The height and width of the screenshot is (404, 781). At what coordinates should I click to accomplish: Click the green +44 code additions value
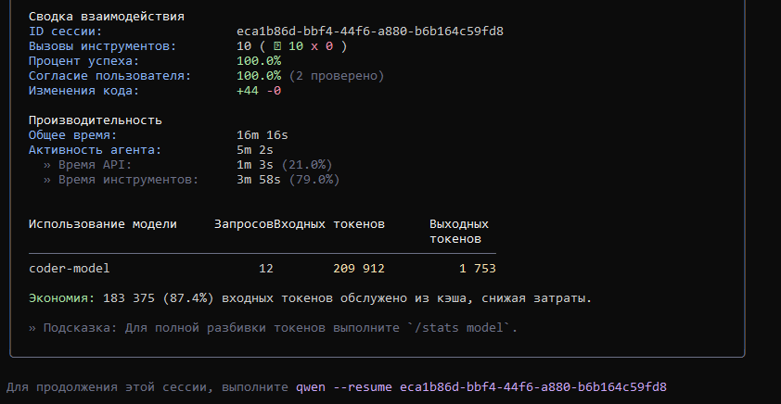248,91
